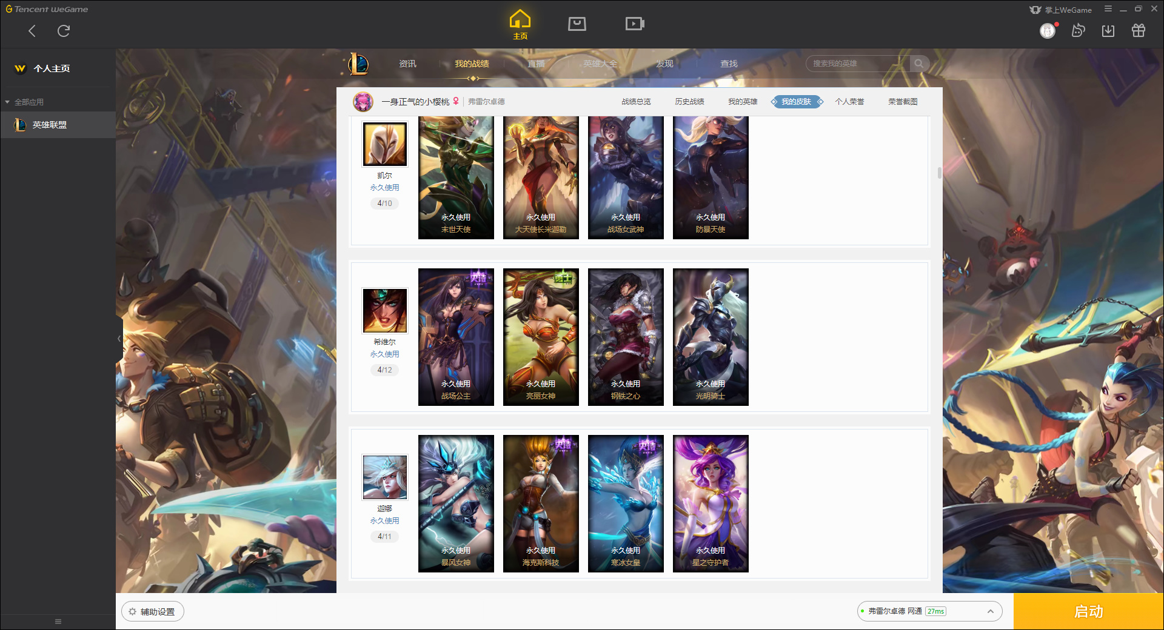Select 英雄联盟 in the sidebar
This screenshot has height=630, width=1164.
[x=58, y=125]
